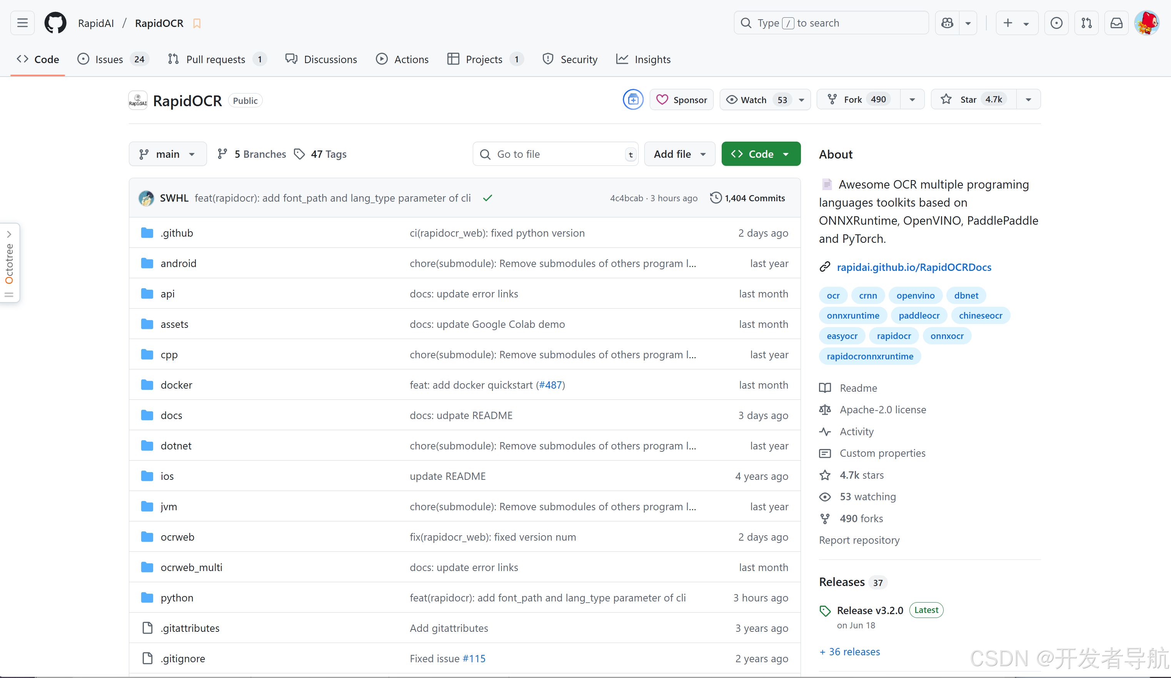The width and height of the screenshot is (1171, 678).
Task: Click the bookmark icon beside RapidOCR
Action: click(x=197, y=23)
